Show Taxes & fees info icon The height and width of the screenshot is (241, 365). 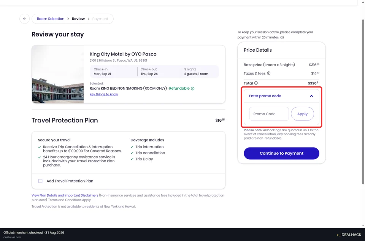(x=269, y=73)
